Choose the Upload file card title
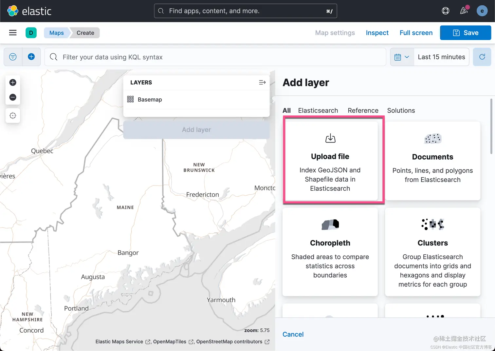Image resolution: width=495 pixels, height=351 pixels. 330,157
